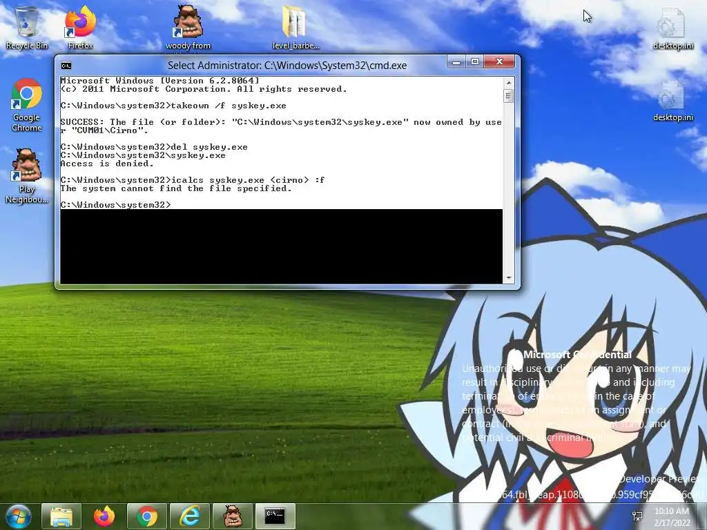Click the cmd vertical scrollbar thumb
The image size is (707, 530).
click(x=509, y=95)
